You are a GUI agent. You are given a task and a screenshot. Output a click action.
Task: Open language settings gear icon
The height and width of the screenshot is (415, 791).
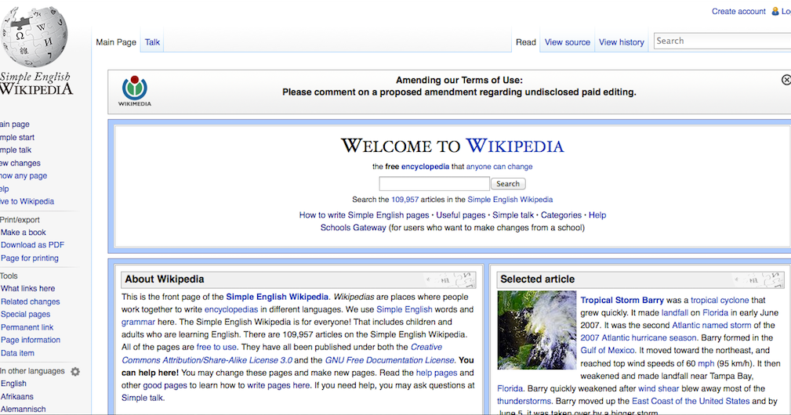coord(75,371)
